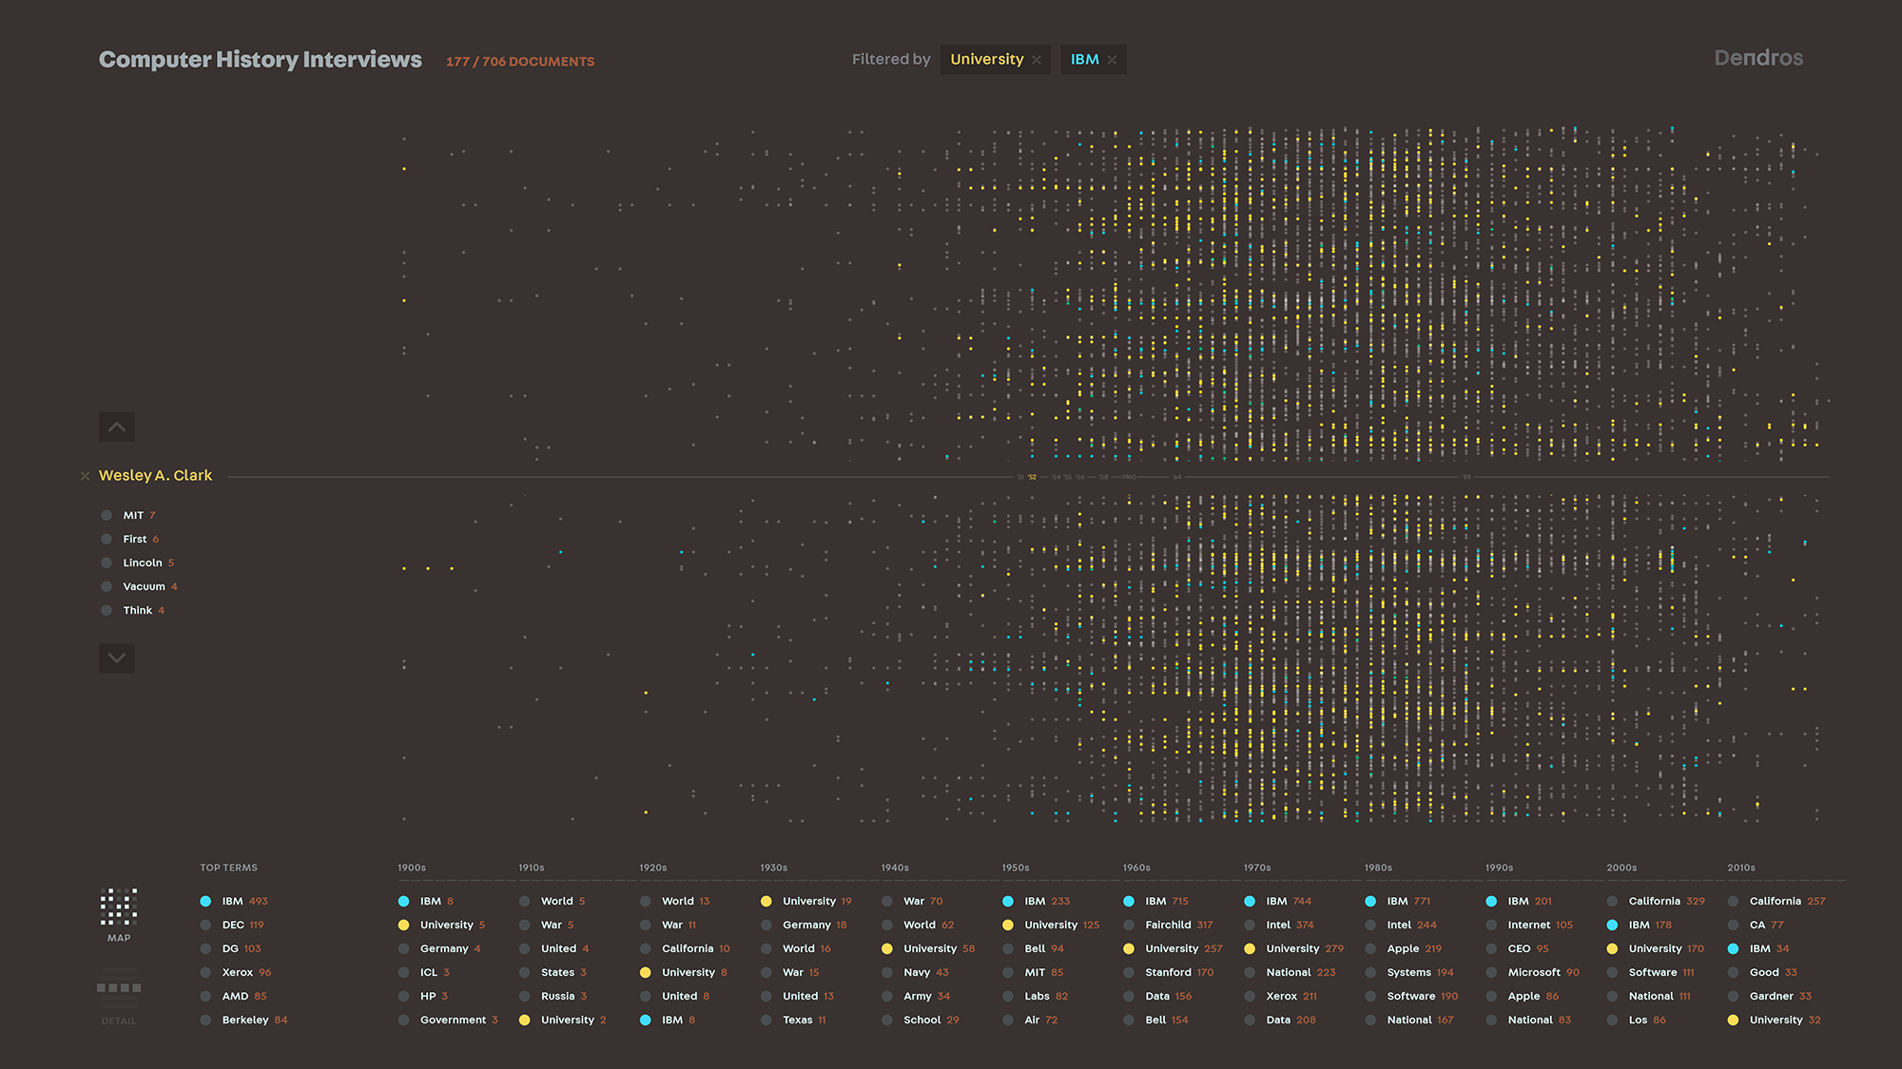Image resolution: width=1902 pixels, height=1069 pixels.
Task: Go to previous interview with up chevron
Action: tap(117, 427)
